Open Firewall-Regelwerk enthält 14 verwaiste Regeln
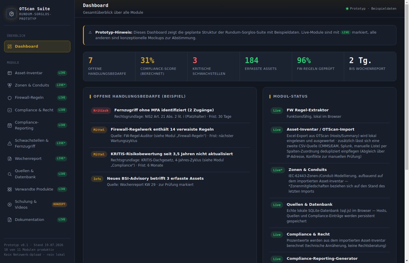The height and width of the screenshot is (263, 409). pyautogui.click(x=170, y=135)
